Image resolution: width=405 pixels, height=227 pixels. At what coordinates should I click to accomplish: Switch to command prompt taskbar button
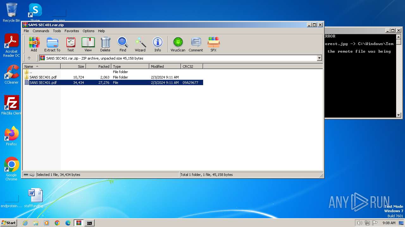[90, 223]
